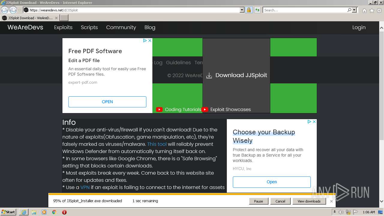Open Coding Tutorials link
Image resolution: width=384 pixels, height=216 pixels.
183,109
